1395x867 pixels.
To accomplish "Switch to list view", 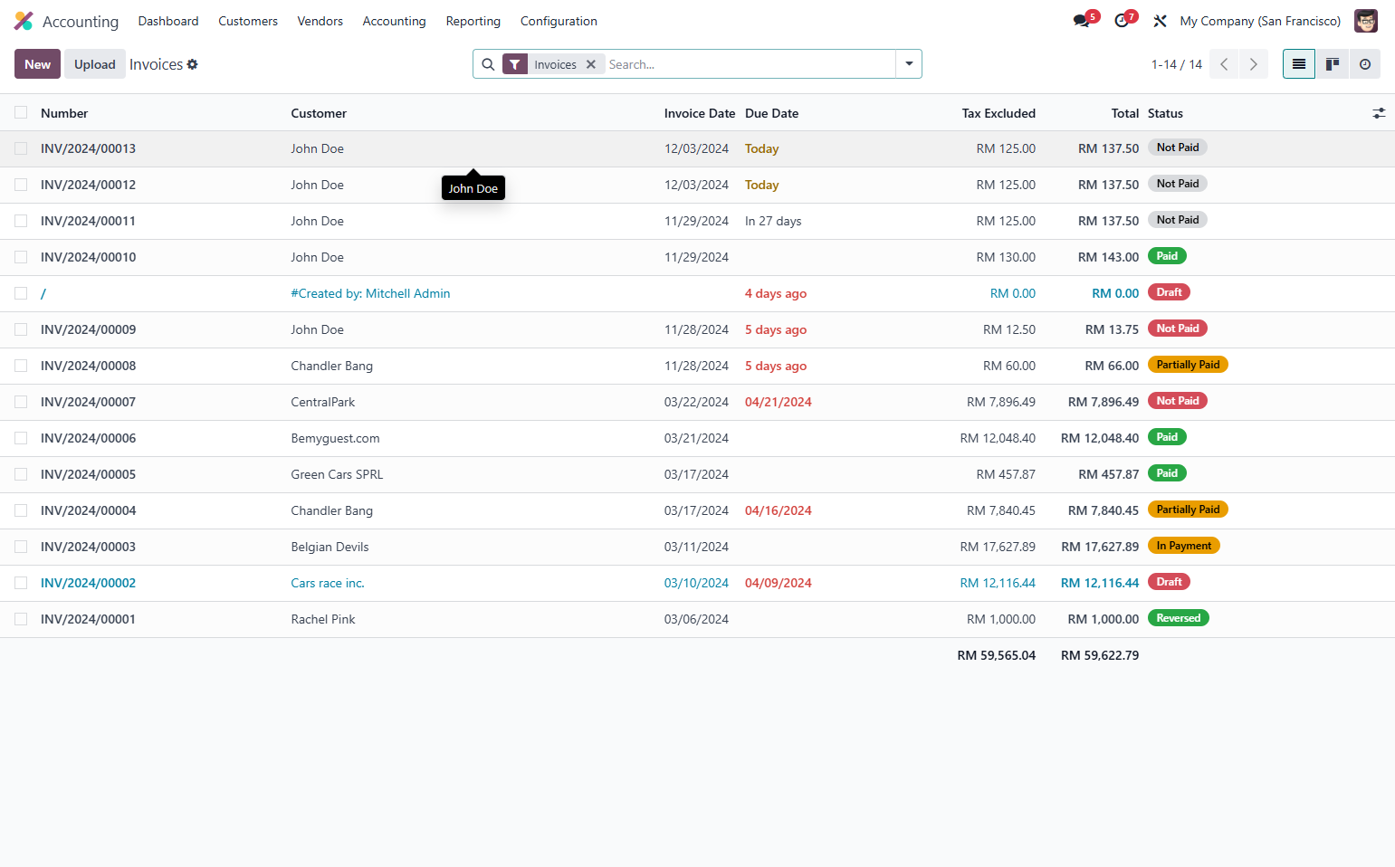I will 1299,64.
